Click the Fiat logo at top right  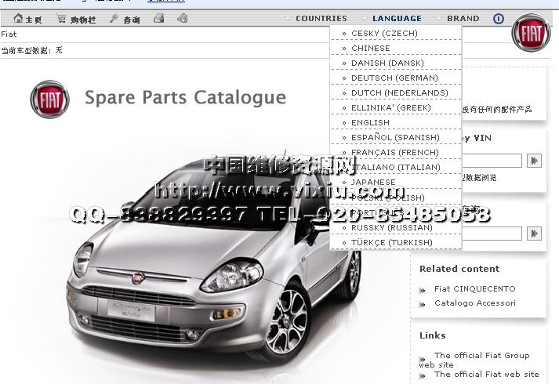tap(531, 32)
